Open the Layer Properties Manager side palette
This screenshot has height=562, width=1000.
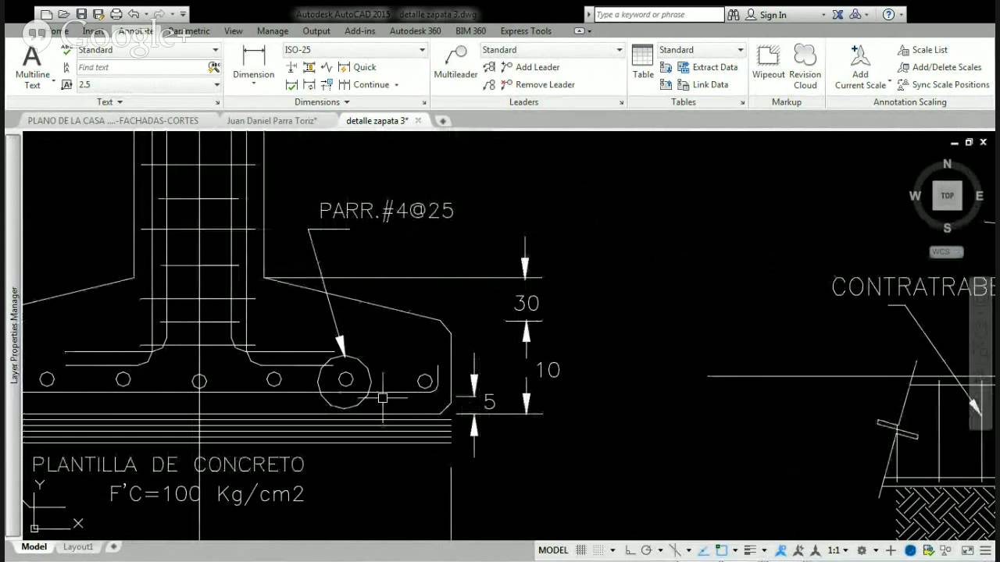(14, 336)
